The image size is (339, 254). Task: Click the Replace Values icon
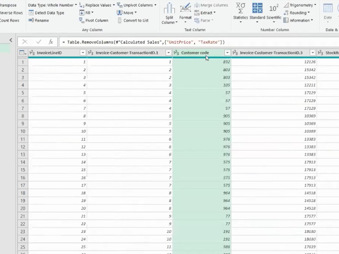[82, 5]
